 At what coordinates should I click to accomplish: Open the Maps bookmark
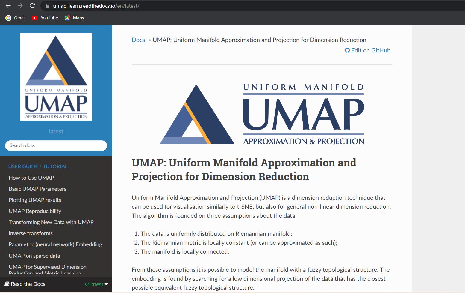pyautogui.click(x=74, y=18)
